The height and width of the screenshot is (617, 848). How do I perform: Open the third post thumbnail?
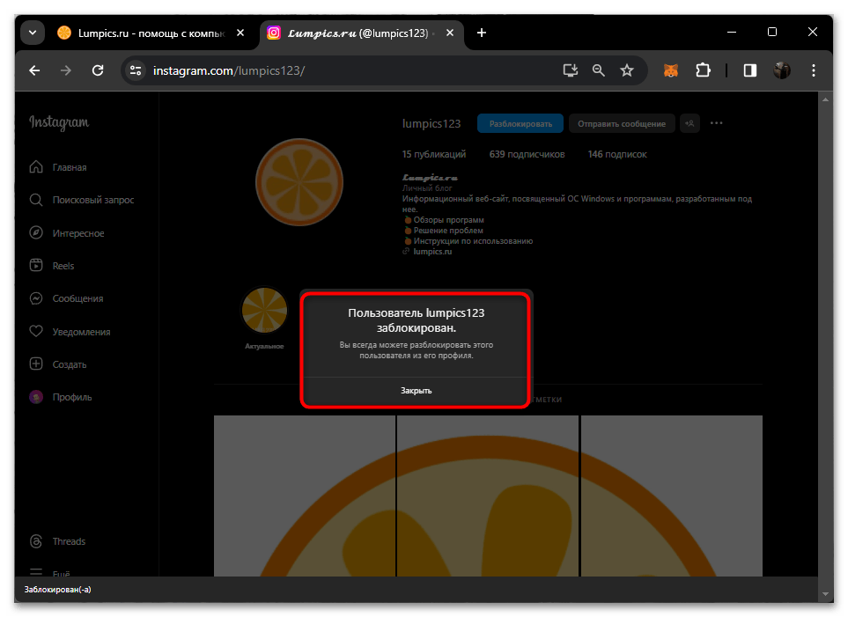[672, 496]
